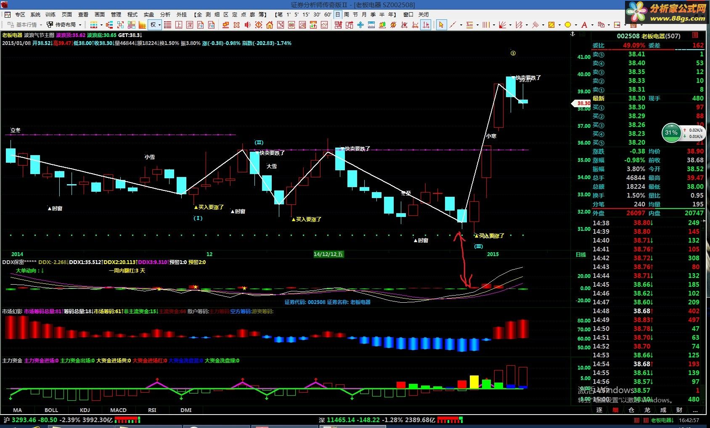
Task: Toggle the highlighted crosshair chart tool
Action: (x=426, y=25)
